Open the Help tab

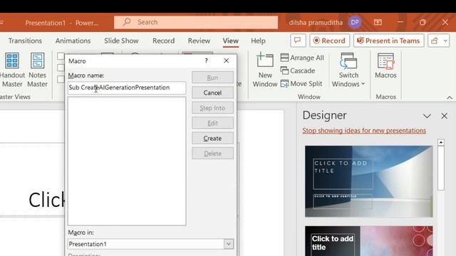tap(258, 41)
